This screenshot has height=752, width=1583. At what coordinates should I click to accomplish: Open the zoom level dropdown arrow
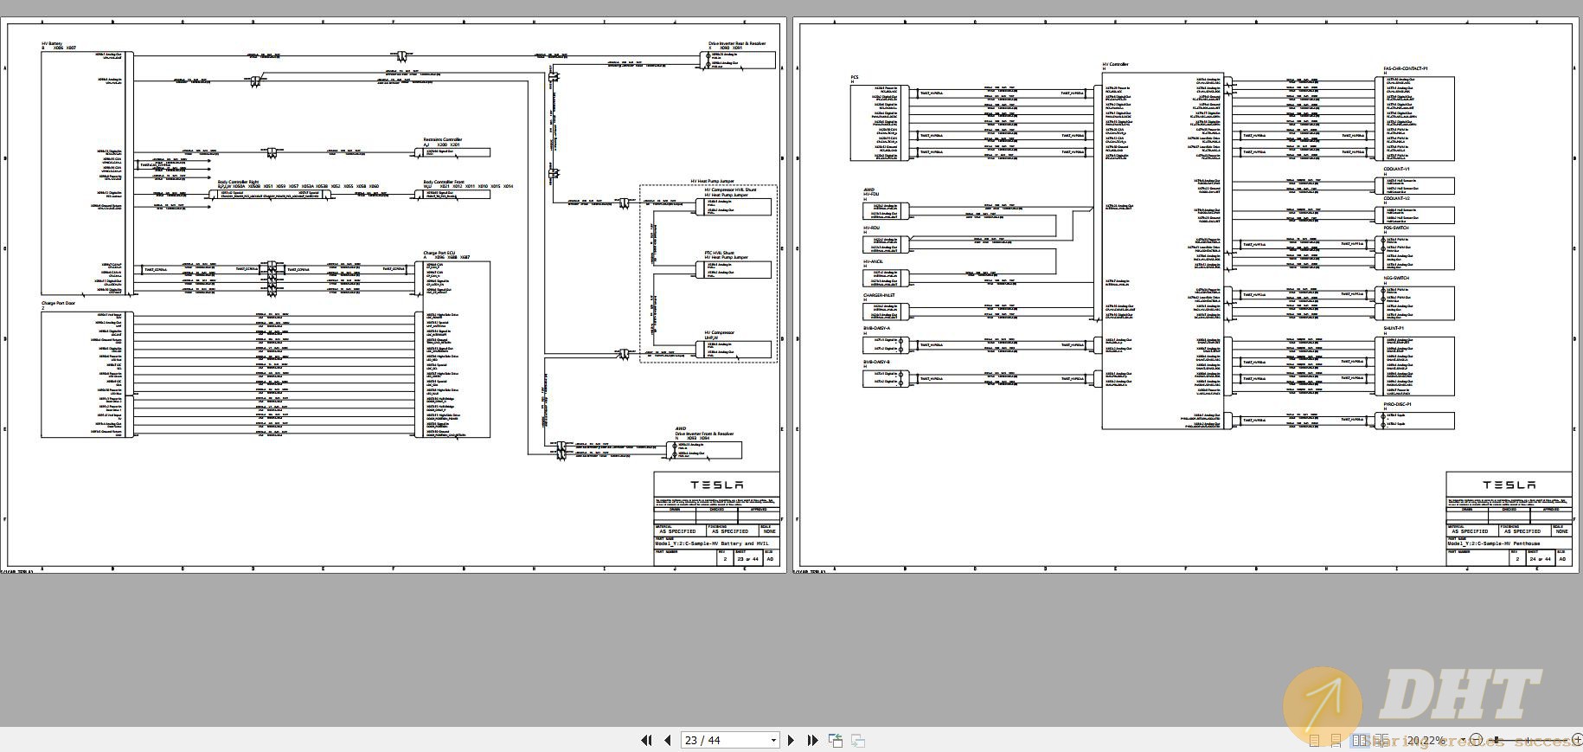[x=1463, y=741]
